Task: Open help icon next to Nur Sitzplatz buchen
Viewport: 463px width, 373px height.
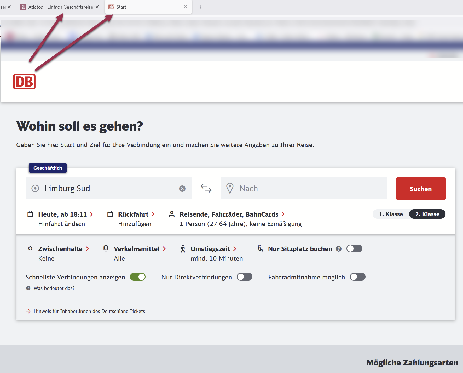Action: click(x=339, y=249)
